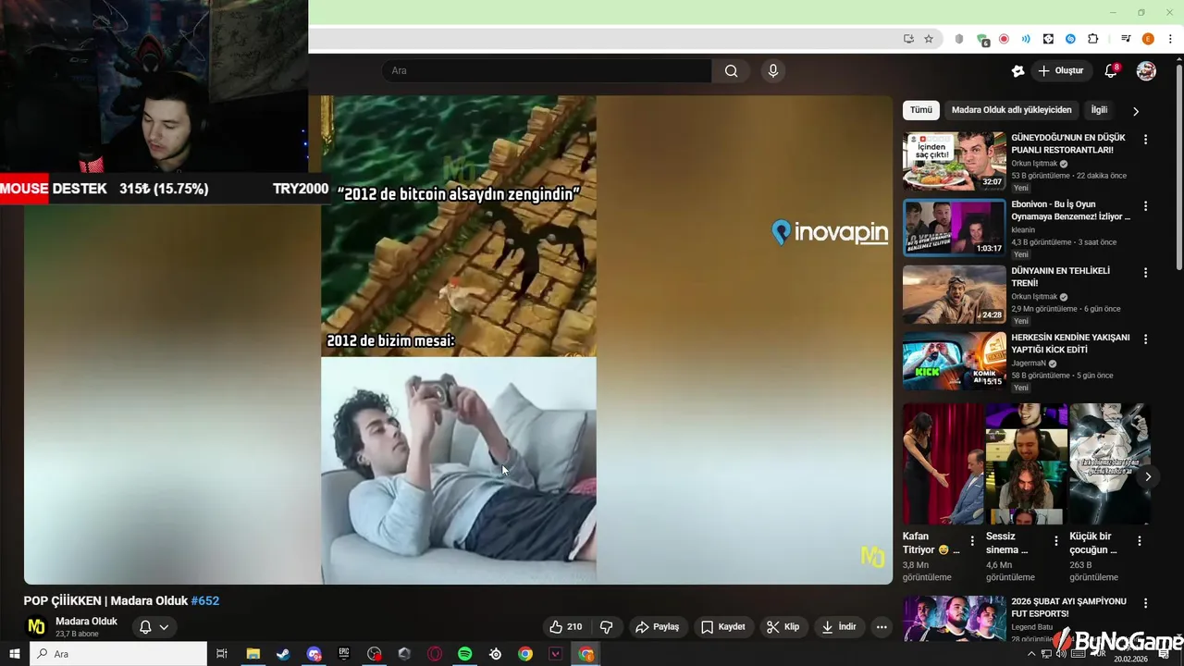Select the İlgili filter chip

tap(1099, 110)
